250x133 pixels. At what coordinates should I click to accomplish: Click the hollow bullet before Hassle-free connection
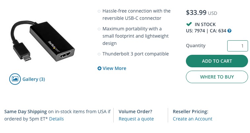[99, 11]
